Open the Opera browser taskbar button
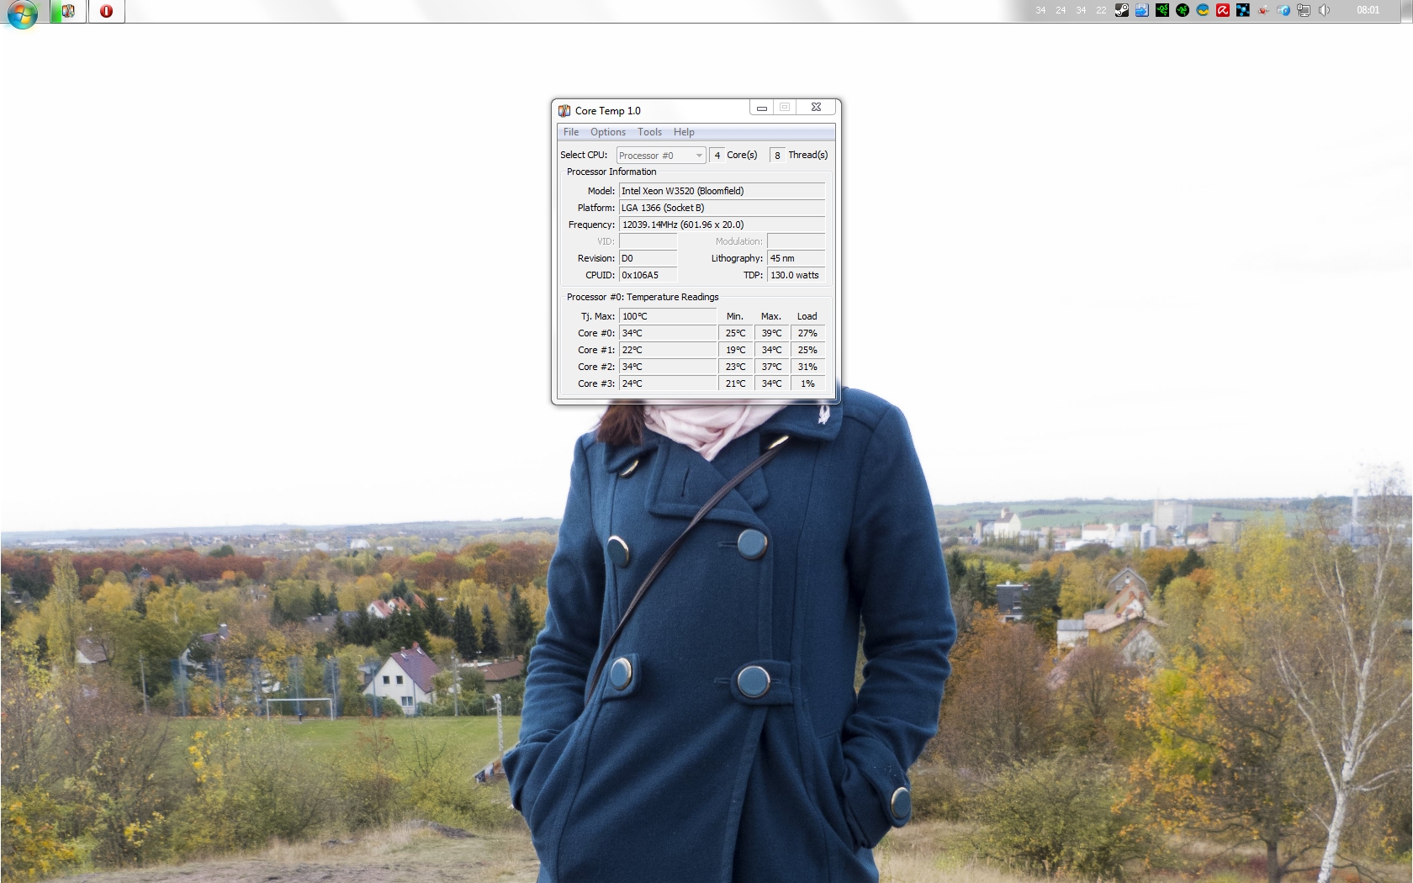Viewport: 1413px width, 883px height. 107,11
